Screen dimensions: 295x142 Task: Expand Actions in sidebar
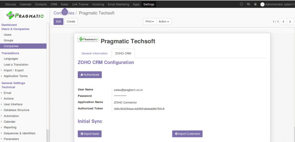pos(9,99)
